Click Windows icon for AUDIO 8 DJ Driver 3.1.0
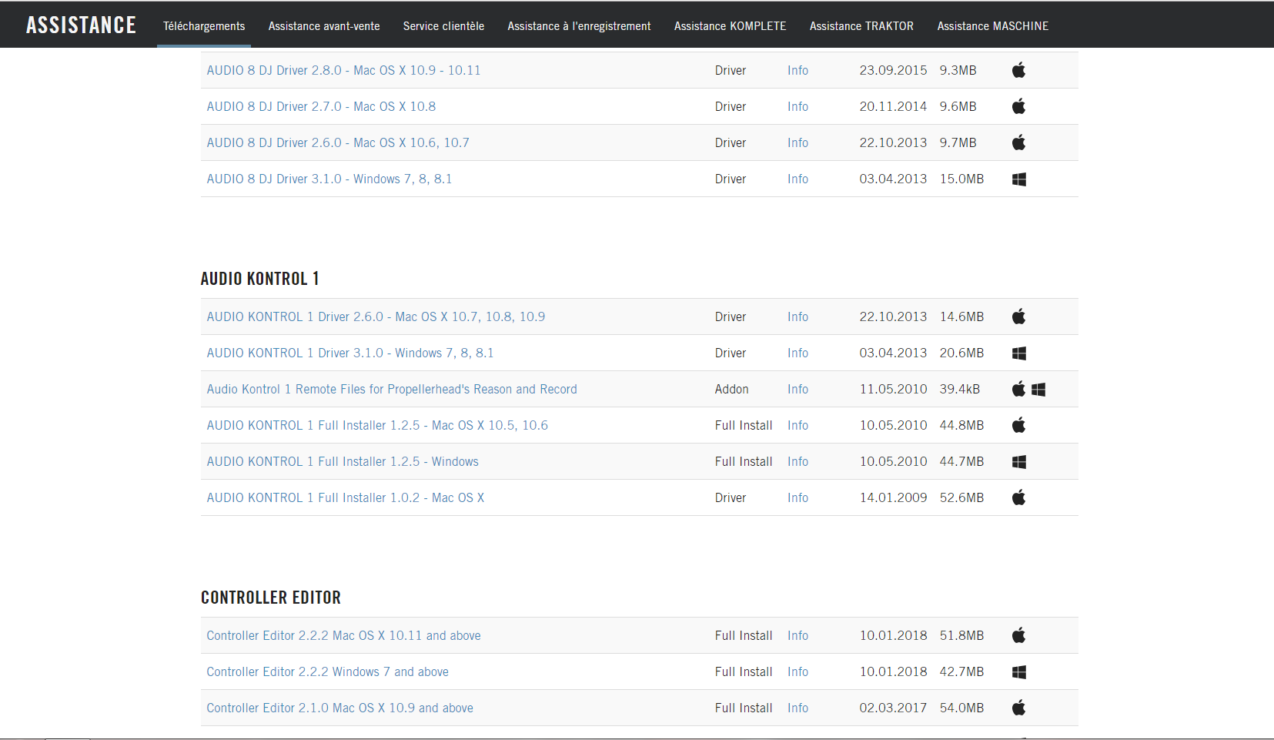Viewport: 1274px width, 740px height. point(1018,179)
